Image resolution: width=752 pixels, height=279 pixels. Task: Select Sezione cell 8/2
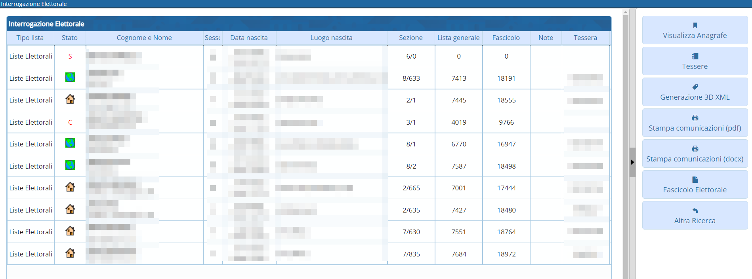[411, 166]
